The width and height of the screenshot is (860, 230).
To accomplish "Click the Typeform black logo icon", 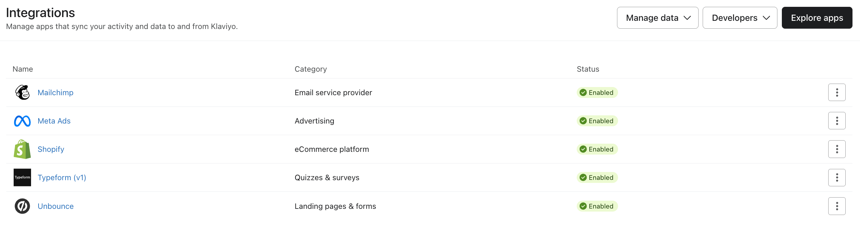I will point(22,177).
